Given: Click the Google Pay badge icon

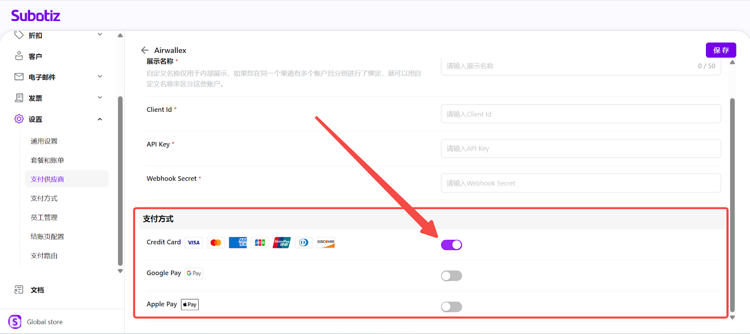Looking at the screenshot, I should point(194,273).
